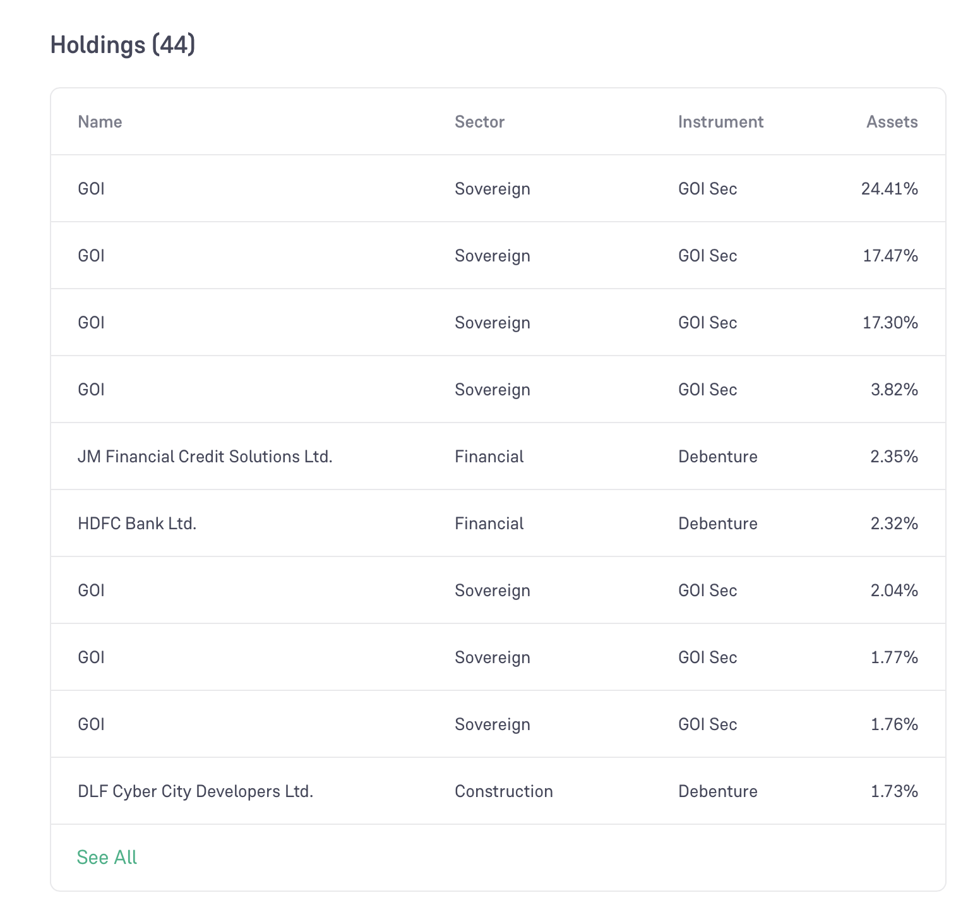
Task: Select the 24.41% assets value
Action: 889,189
